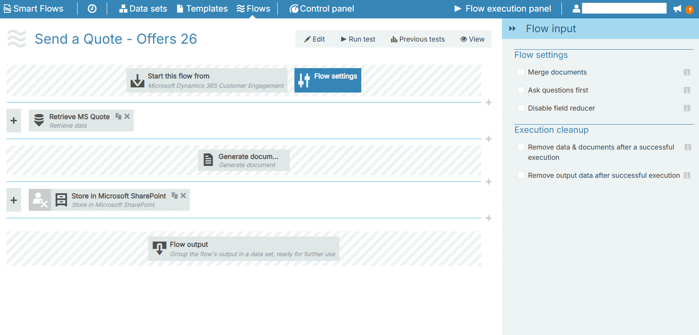The image size is (699, 335).
Task: Tick Disable field reducer checkbox
Action: [x=521, y=108]
